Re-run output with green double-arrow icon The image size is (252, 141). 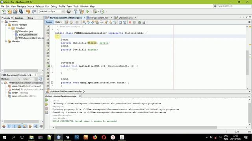point(46,100)
